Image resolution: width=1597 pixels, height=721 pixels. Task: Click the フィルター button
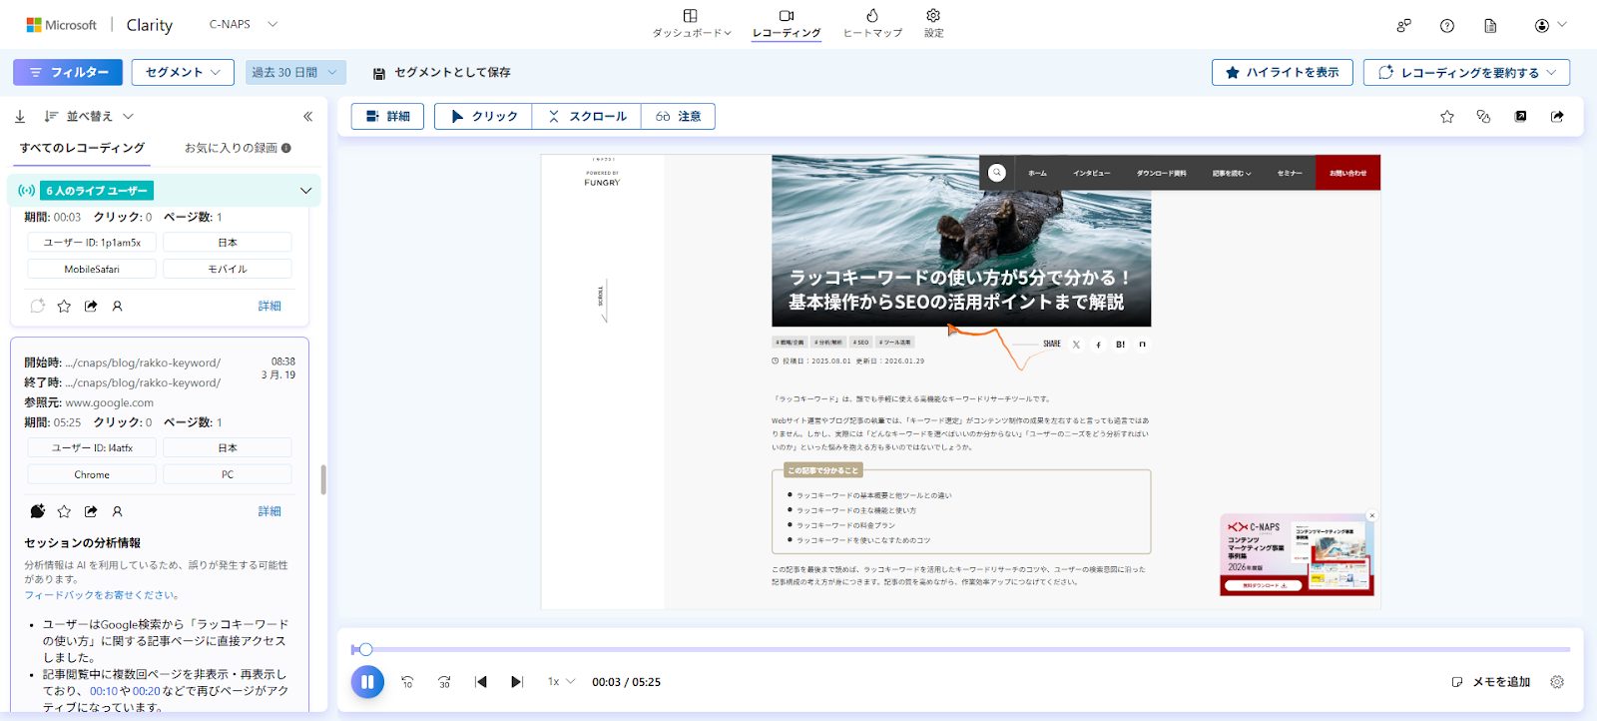pyautogui.click(x=68, y=72)
